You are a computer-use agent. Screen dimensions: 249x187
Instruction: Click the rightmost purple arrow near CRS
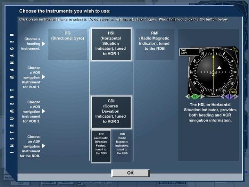pos(236,96)
